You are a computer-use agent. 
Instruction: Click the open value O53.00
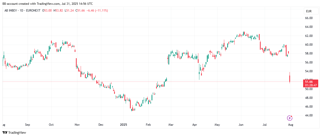click(47, 11)
